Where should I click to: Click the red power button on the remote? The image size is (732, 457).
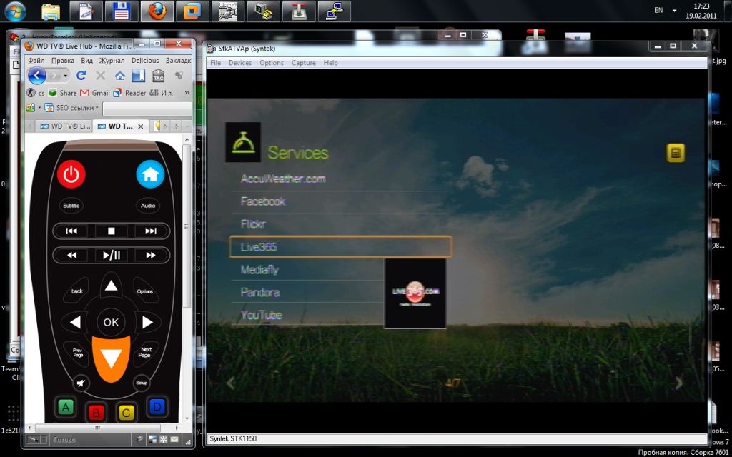pyautogui.click(x=71, y=174)
